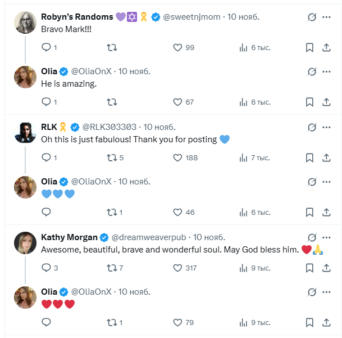Open Kathy Morgan's profile name link

click(x=69, y=237)
